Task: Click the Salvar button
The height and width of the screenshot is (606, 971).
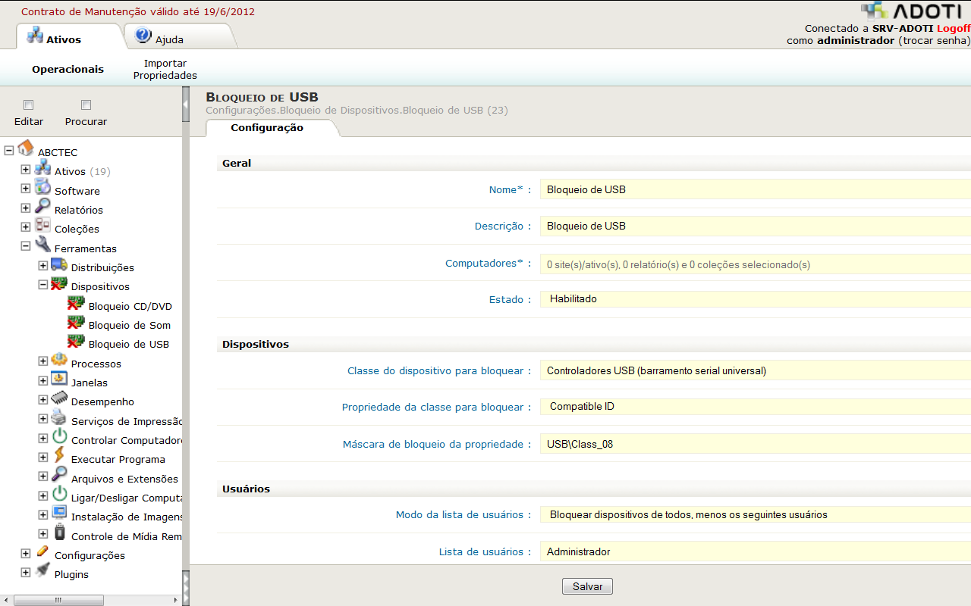Action: [587, 586]
